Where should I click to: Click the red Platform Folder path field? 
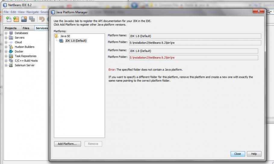point(194,58)
